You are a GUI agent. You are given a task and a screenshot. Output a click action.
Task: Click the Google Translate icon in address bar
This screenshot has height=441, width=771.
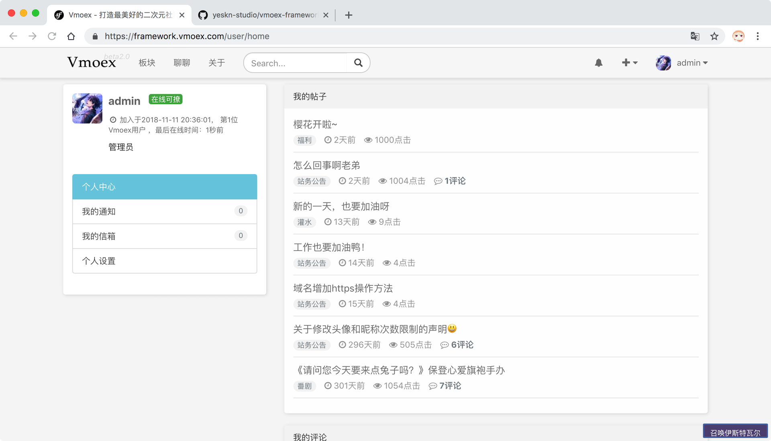pyautogui.click(x=695, y=36)
